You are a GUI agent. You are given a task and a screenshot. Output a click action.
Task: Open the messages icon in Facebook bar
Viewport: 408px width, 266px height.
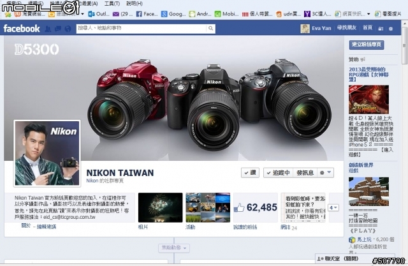[x=58, y=29]
